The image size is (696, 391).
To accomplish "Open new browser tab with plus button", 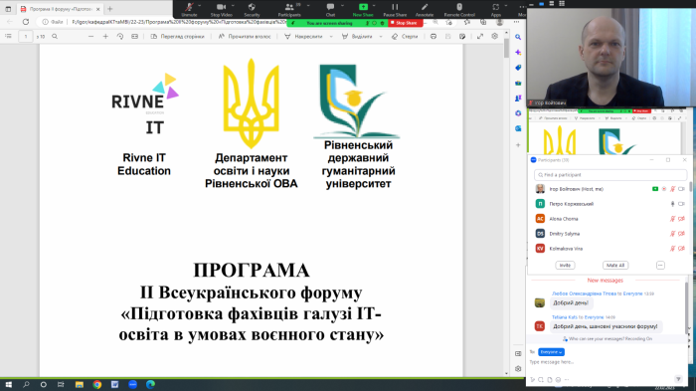I will (x=110, y=8).
